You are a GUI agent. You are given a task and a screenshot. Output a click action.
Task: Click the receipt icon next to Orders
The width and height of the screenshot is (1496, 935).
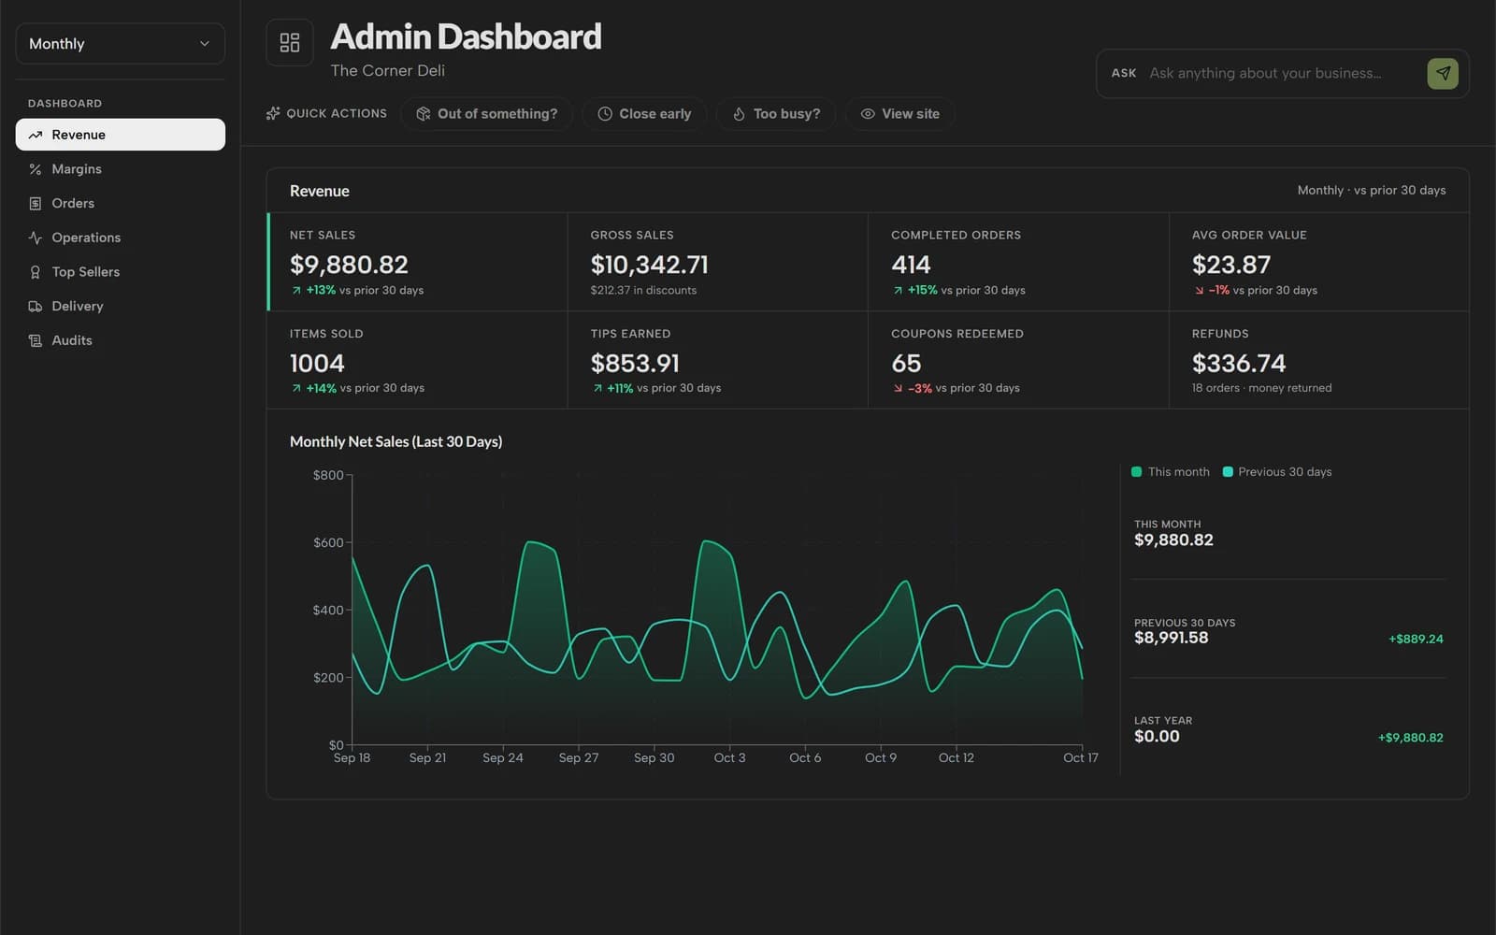tap(36, 203)
